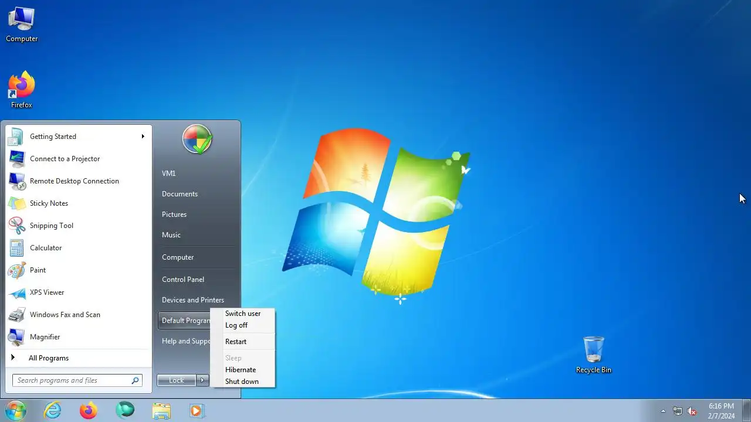Click the user account picture
The height and width of the screenshot is (422, 751).
[x=197, y=139]
